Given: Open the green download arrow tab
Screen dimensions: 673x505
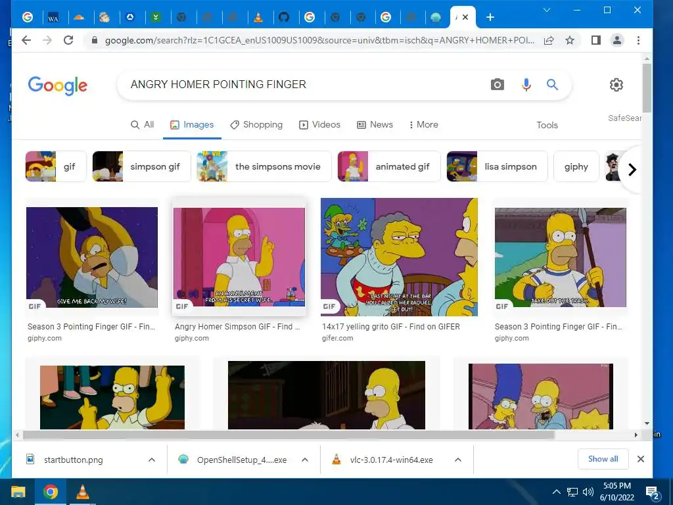Looking at the screenshot, I should coord(156,18).
